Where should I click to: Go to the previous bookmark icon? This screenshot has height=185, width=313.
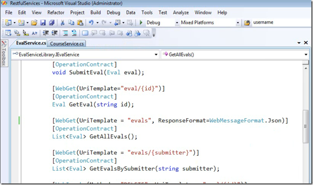94,33
